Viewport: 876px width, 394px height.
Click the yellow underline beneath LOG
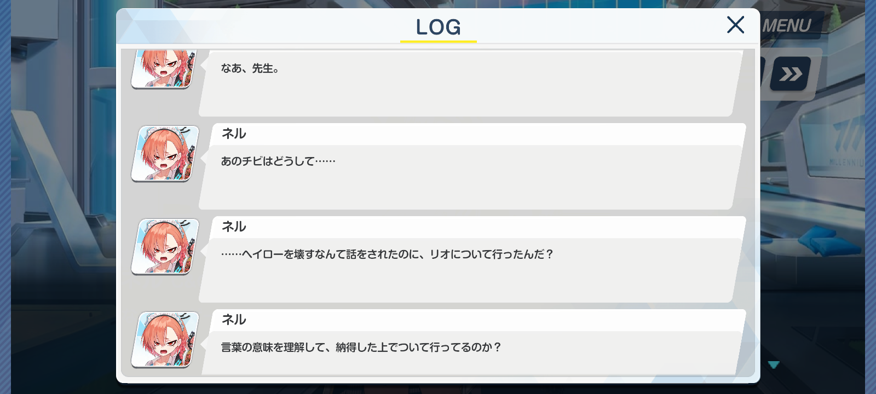[x=438, y=41]
